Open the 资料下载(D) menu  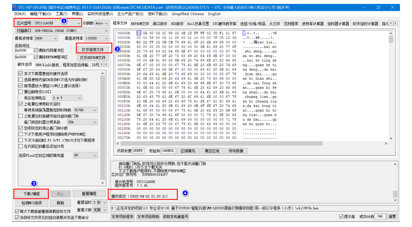(x=158, y=14)
